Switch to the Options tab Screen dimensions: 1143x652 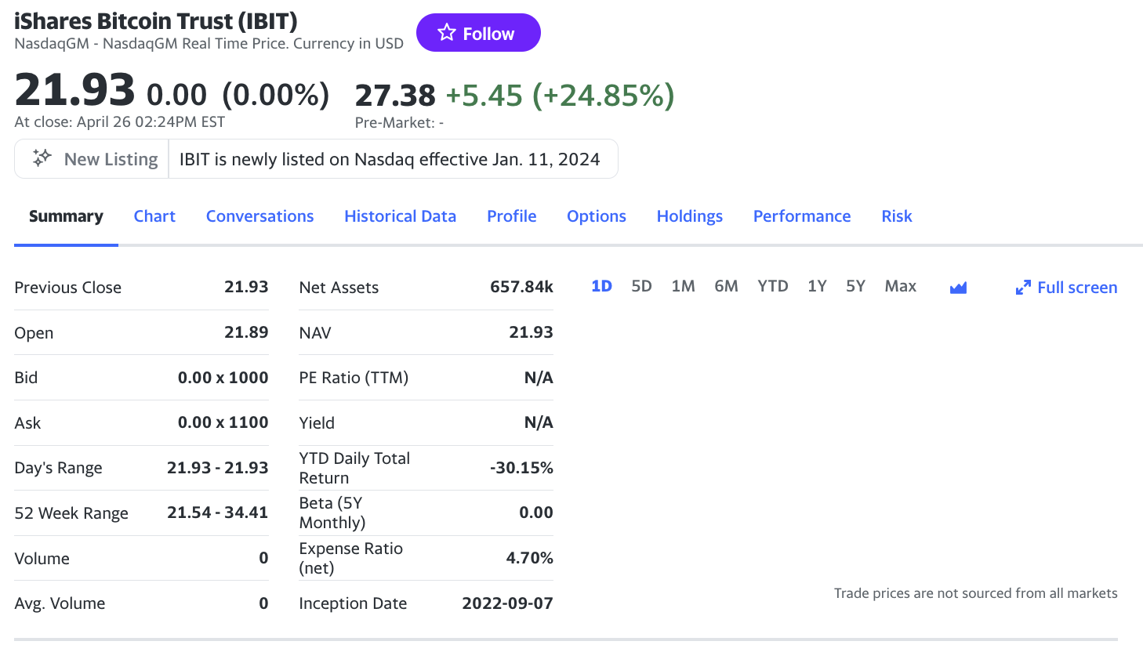[x=597, y=216]
